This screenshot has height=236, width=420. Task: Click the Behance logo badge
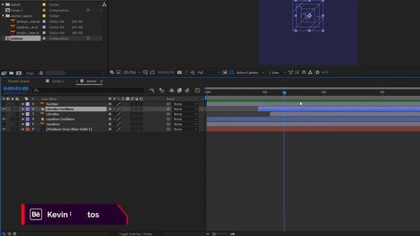point(36,214)
